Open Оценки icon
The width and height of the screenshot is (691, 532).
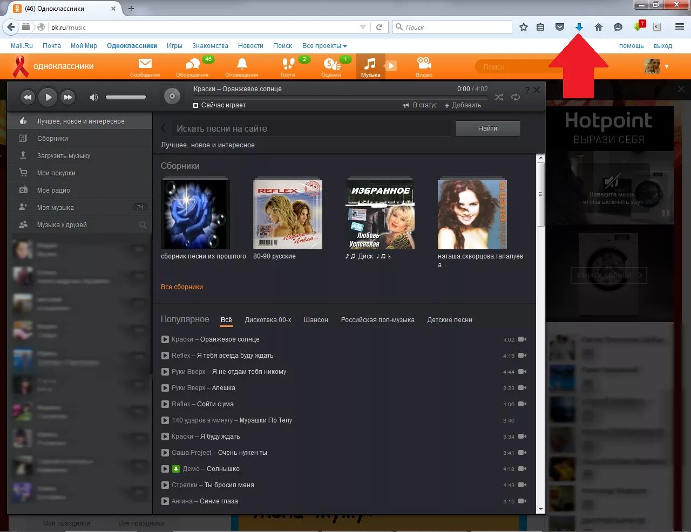pos(331,67)
